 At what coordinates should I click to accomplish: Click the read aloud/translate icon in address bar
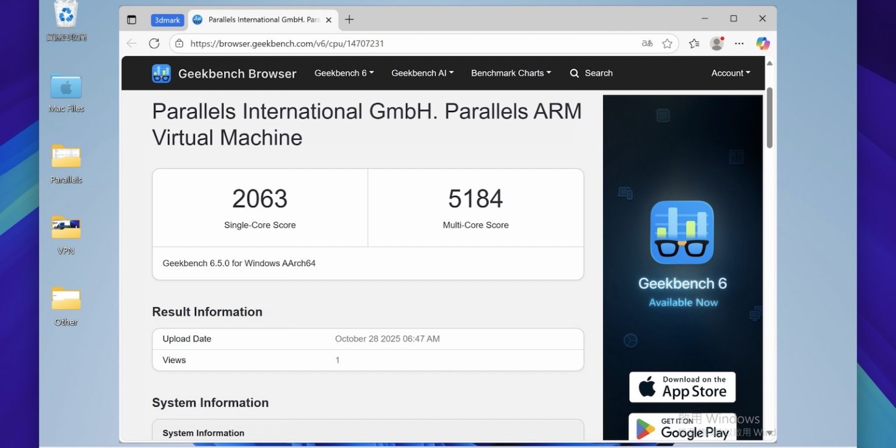pyautogui.click(x=647, y=44)
